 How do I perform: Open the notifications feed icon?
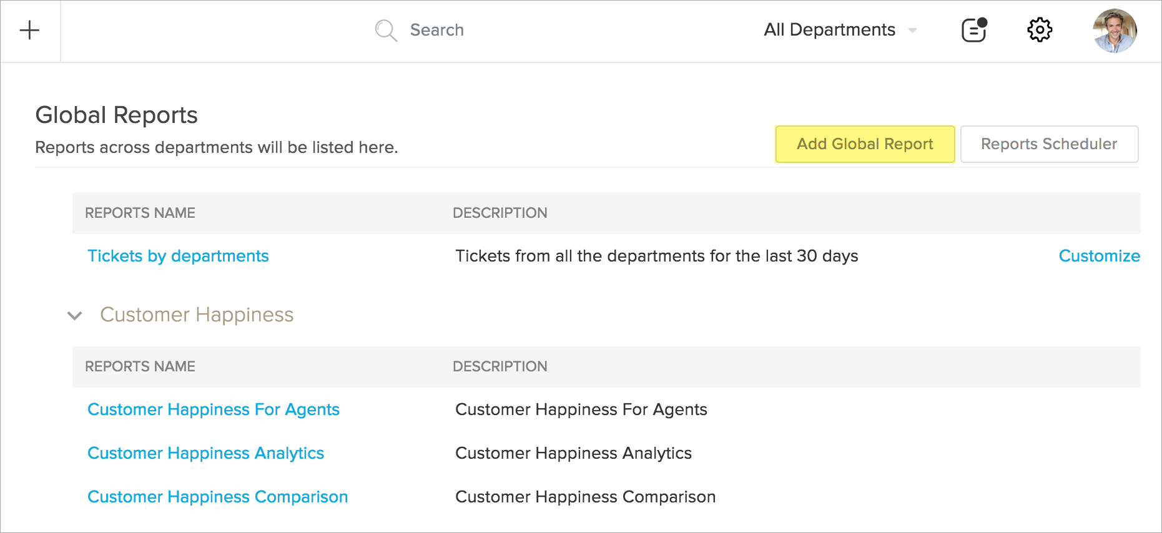pos(973,30)
